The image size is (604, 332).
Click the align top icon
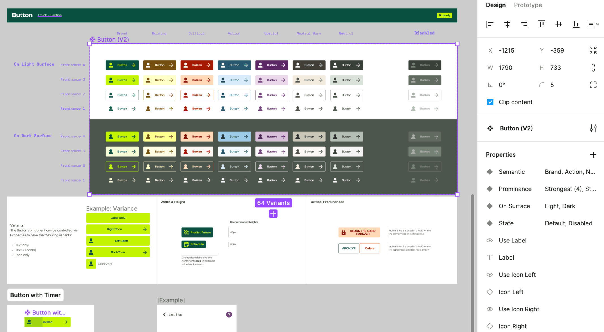click(542, 24)
